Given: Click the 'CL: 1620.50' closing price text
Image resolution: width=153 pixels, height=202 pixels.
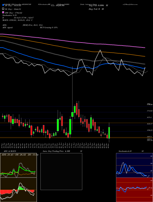Looking at the screenshot, I should pos(58,6).
